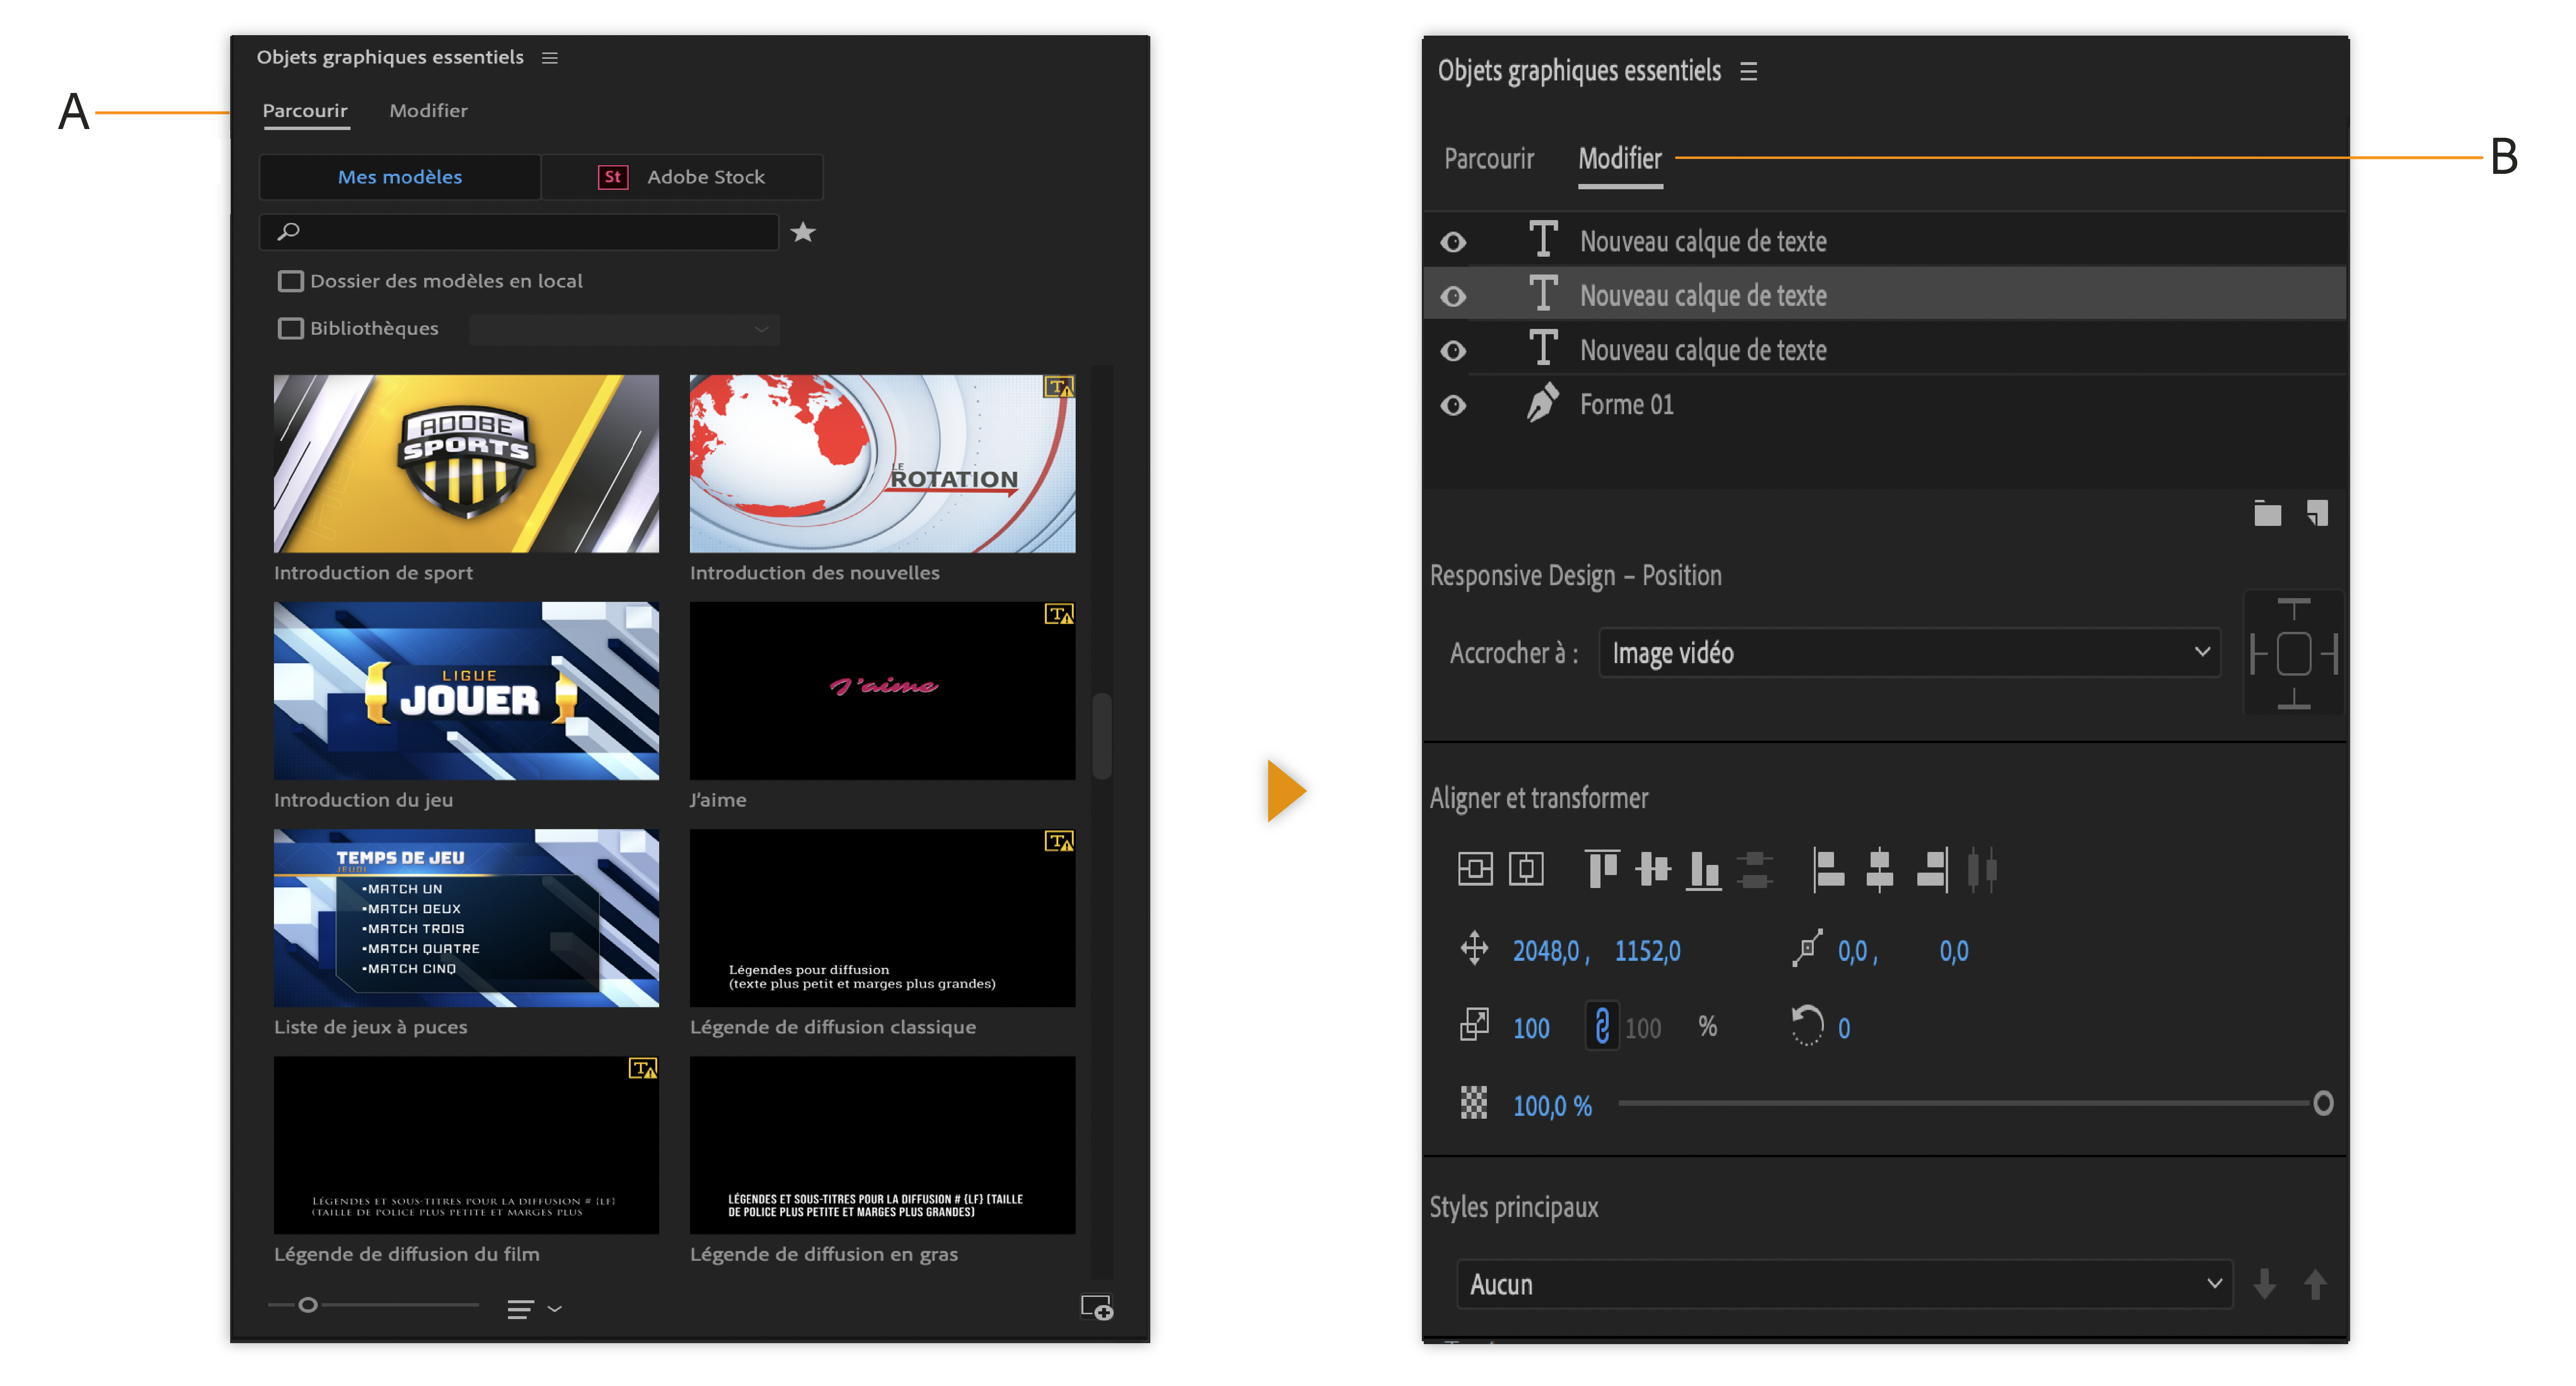
Task: Click the Mes modèles button
Action: [400, 177]
